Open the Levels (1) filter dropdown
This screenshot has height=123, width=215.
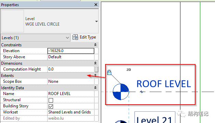(36, 38)
